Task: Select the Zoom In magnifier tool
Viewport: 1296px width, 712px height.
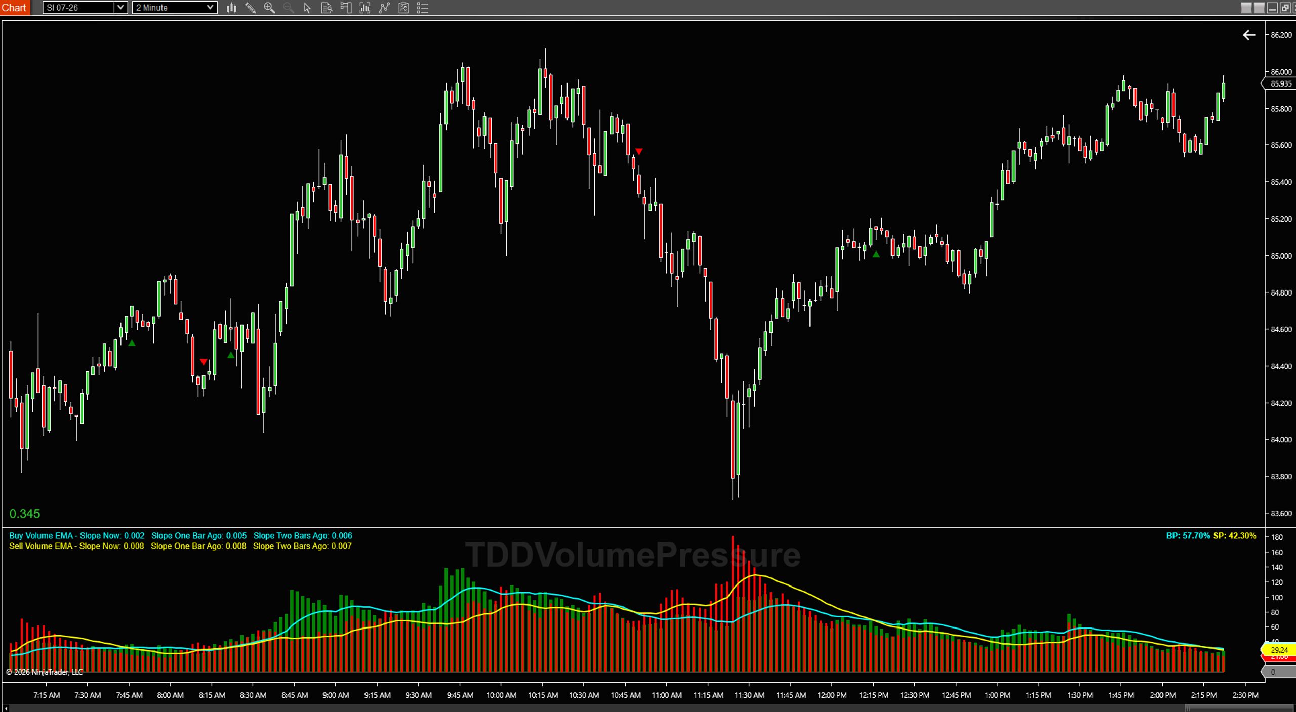Action: (x=269, y=8)
